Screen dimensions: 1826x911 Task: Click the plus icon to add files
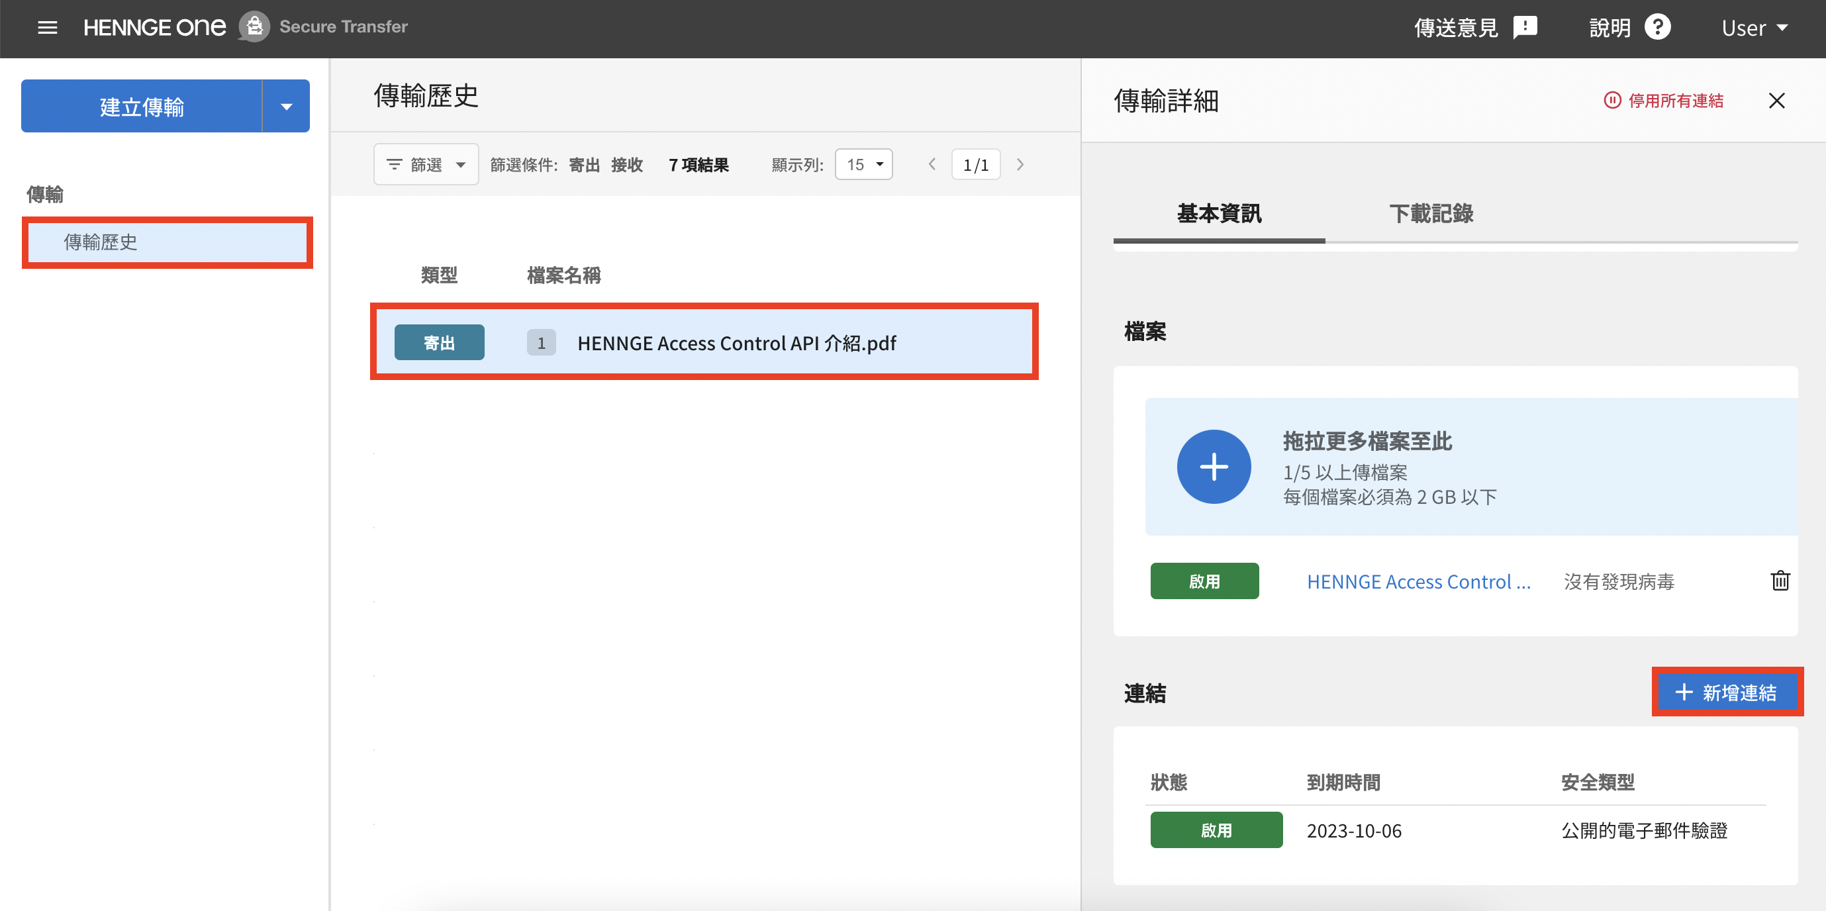tap(1214, 467)
